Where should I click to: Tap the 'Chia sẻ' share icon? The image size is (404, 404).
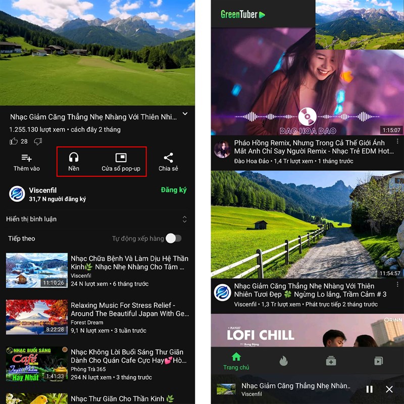click(x=168, y=162)
